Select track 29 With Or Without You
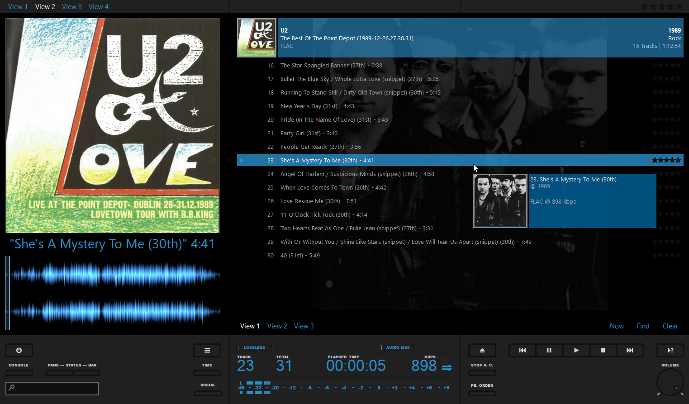This screenshot has height=404, width=689. coord(460,242)
